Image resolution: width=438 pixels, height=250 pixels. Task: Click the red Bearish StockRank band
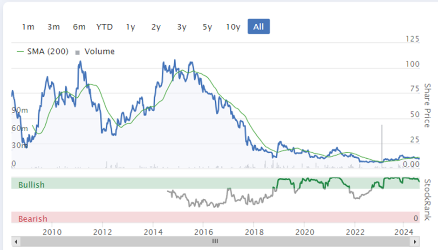point(215,217)
